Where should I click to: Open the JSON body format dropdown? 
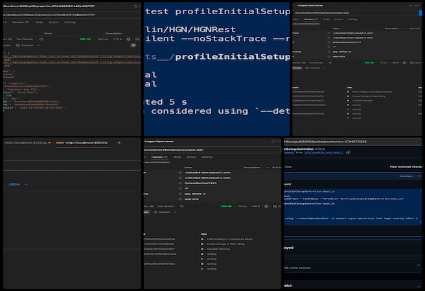coord(18,184)
